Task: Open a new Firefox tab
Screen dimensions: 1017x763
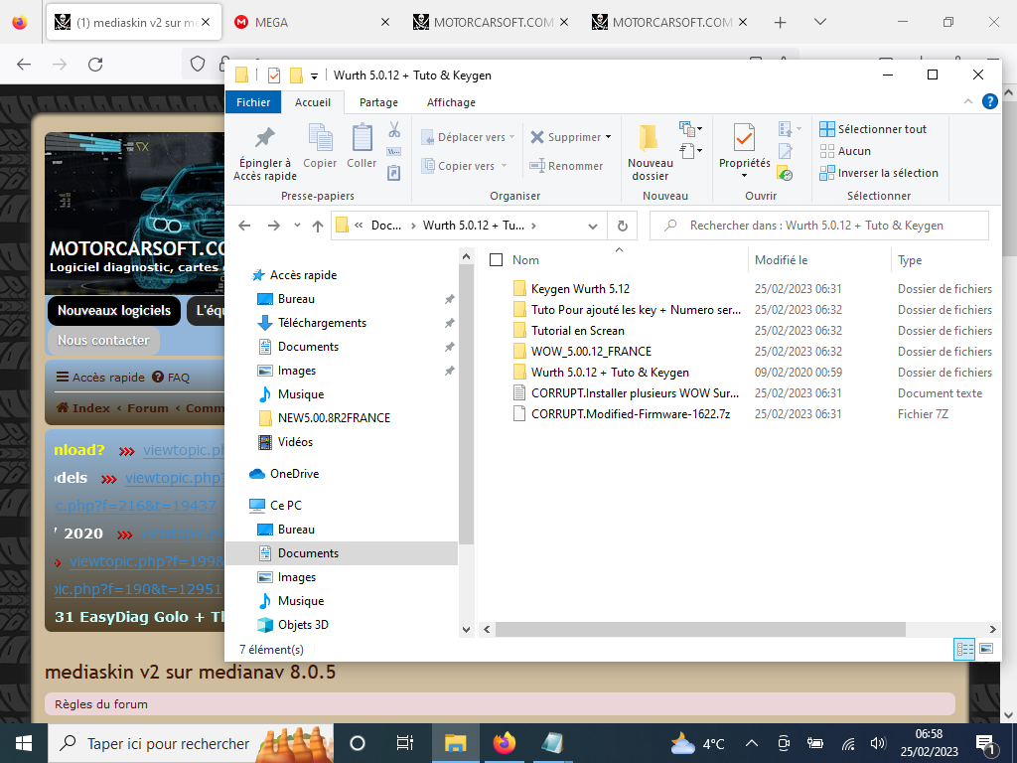Action: (781, 22)
